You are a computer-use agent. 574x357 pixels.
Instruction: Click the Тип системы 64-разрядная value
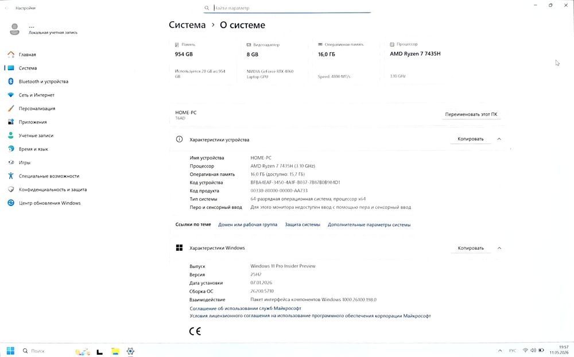(308, 199)
